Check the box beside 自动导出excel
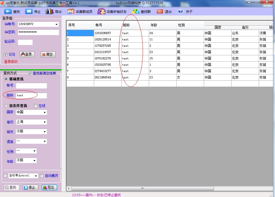The height and width of the screenshot is (197, 275). [5, 176]
